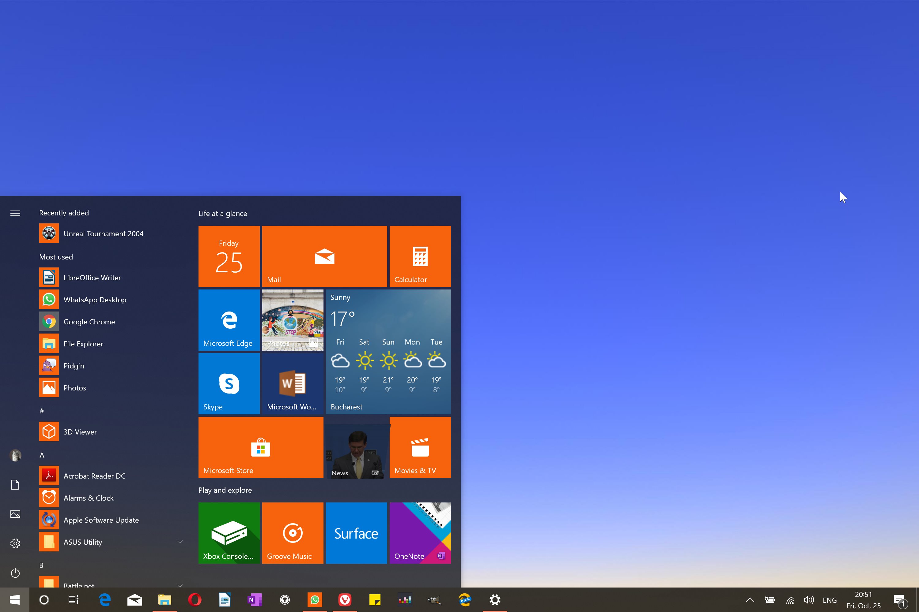
Task: Open Settings from the Start sidebar
Action: (15, 543)
